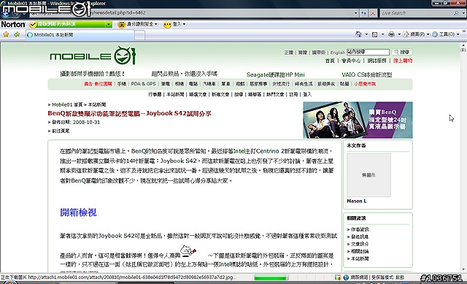Open the dropdown arrow next to the Home icon
The height and width of the screenshot is (284, 467).
(366, 34)
